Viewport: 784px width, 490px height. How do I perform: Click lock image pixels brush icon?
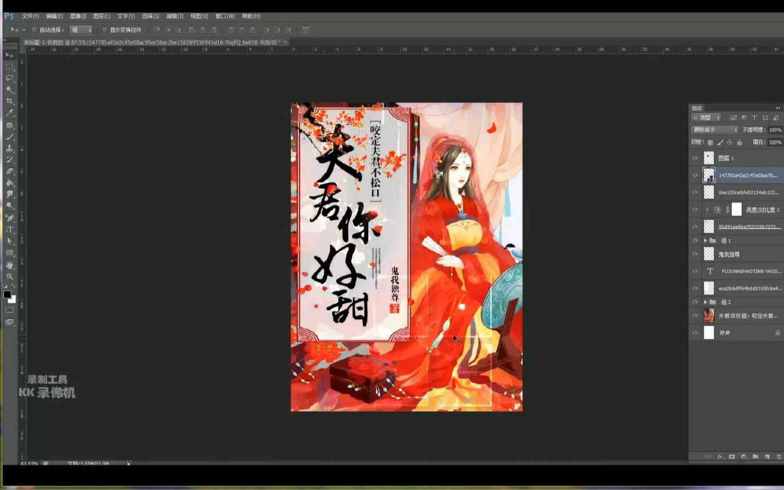[720, 142]
